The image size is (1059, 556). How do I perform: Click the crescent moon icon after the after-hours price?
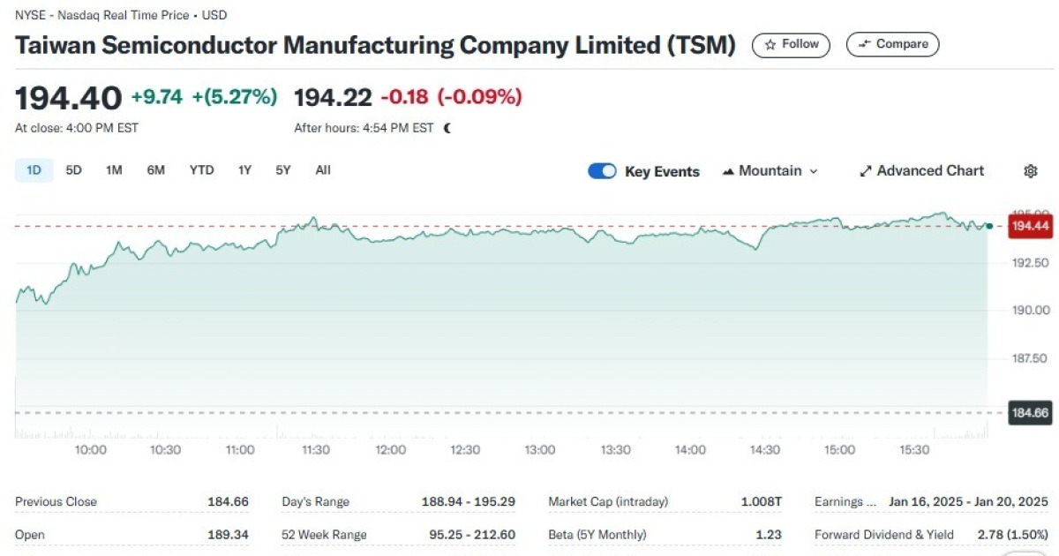tap(448, 127)
